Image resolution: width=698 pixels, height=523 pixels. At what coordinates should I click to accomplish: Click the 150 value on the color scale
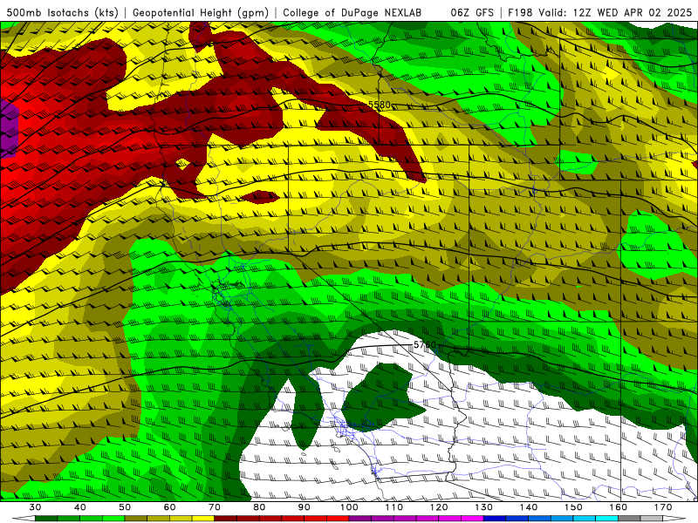(573, 507)
